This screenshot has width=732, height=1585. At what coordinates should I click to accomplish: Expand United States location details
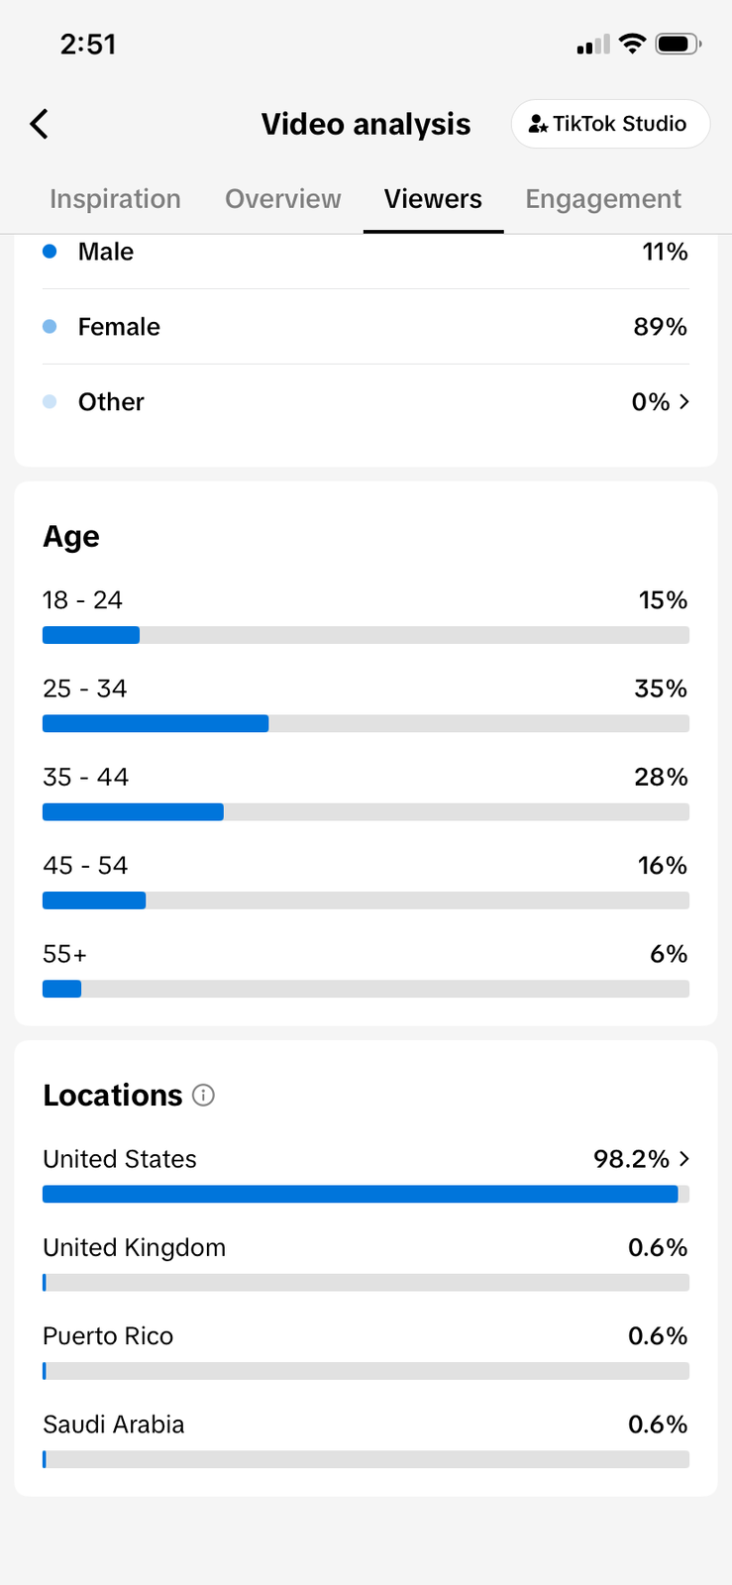(x=683, y=1159)
